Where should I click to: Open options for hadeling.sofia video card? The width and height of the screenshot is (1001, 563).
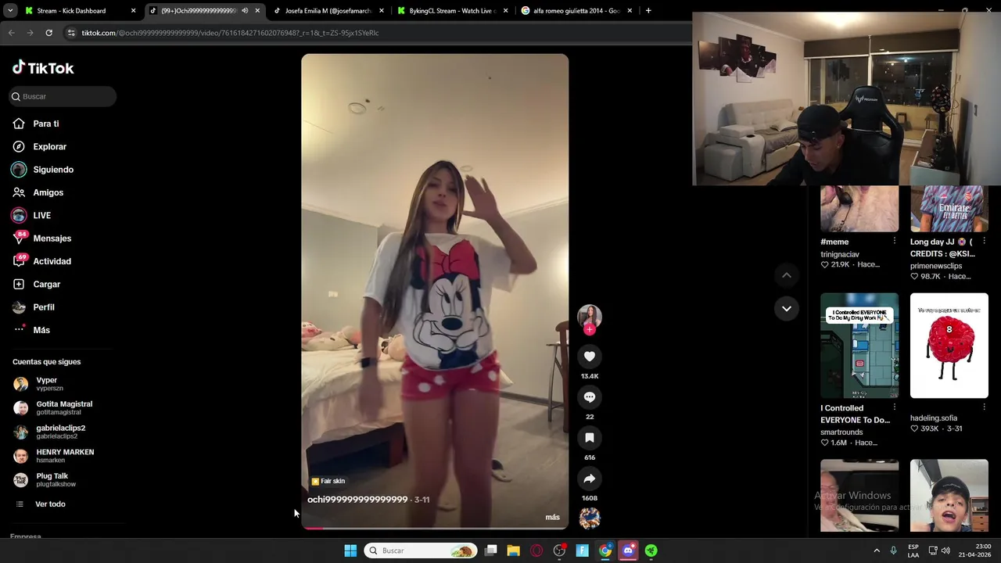click(985, 407)
